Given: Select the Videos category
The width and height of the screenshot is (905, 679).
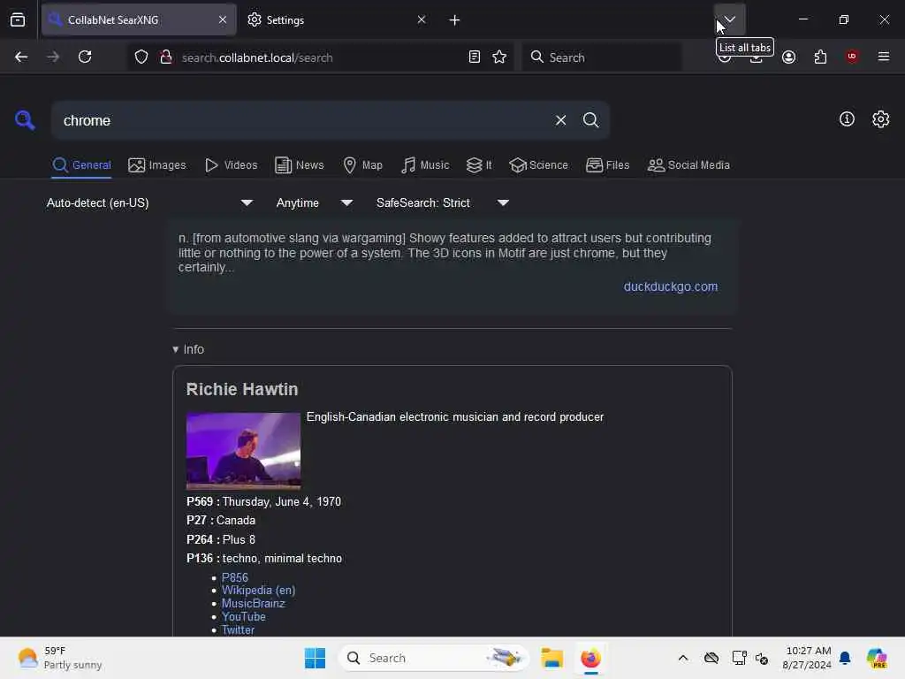Looking at the screenshot, I should pos(231,165).
